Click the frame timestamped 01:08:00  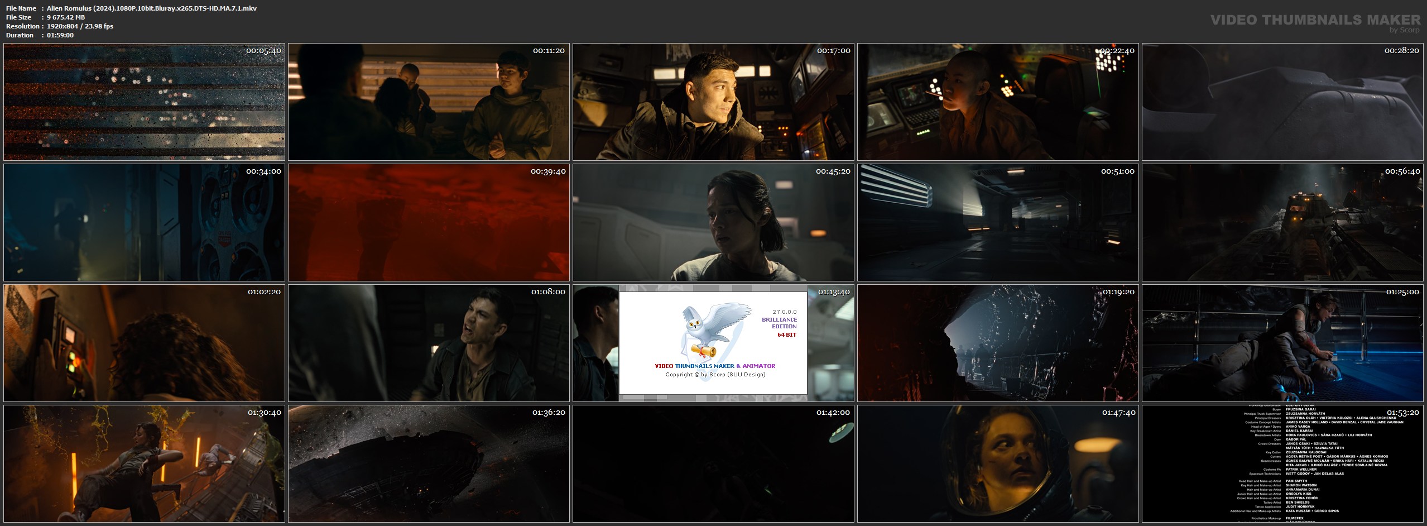click(429, 343)
